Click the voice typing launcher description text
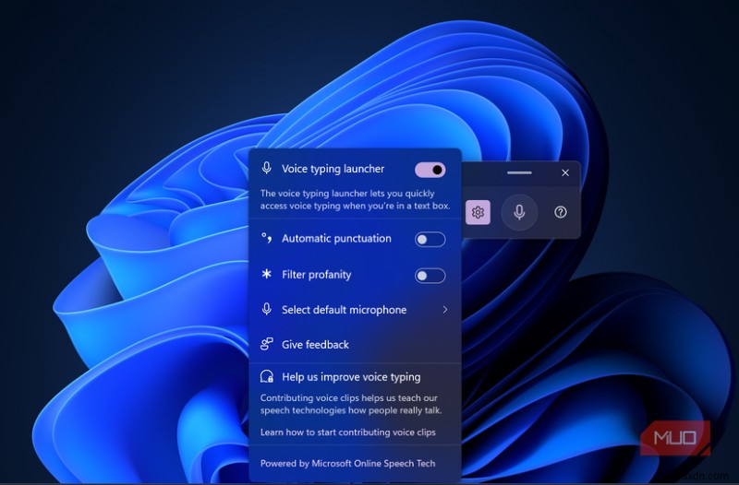The width and height of the screenshot is (739, 485). tap(355, 199)
